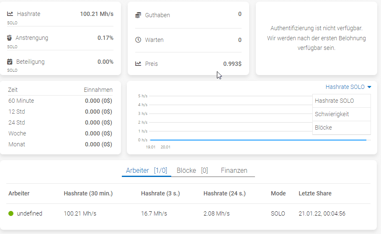Image resolution: width=381 pixels, height=234 pixels.
Task: Click the Preis chart icon
Action: [138, 64]
